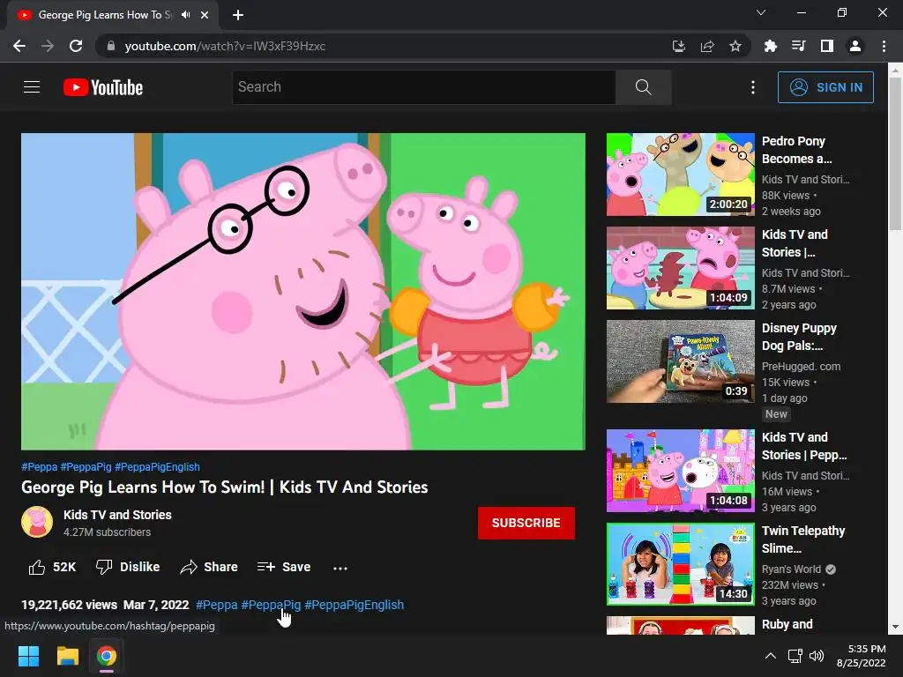Click PreHugged. com channel name
The height and width of the screenshot is (677, 903).
coord(801,366)
